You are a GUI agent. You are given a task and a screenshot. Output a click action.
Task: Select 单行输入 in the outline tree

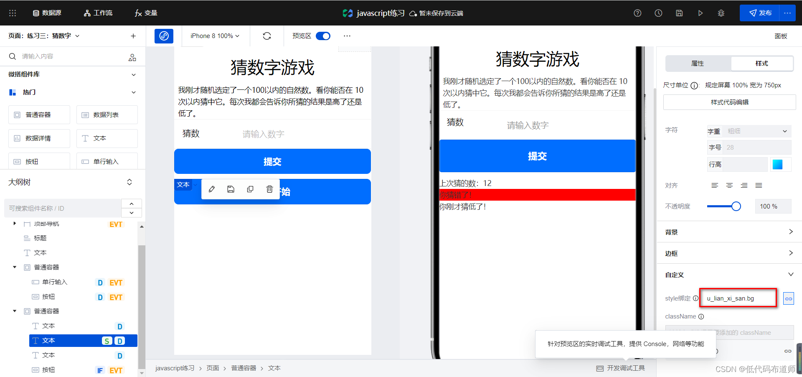55,282
